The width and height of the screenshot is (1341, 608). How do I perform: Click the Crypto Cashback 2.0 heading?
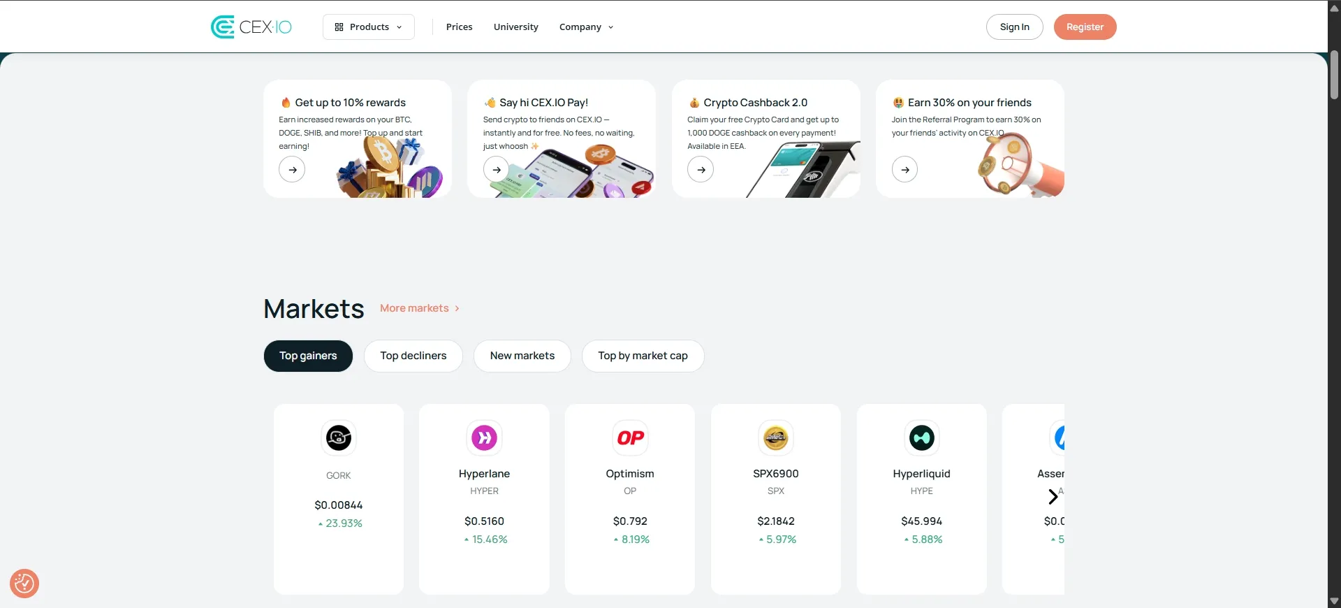point(755,103)
